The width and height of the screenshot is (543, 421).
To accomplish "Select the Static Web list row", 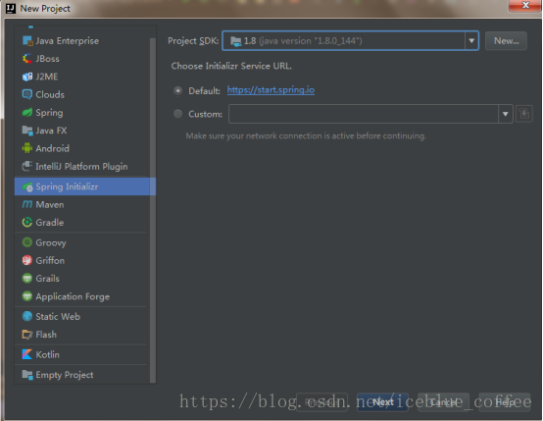I will (82, 316).
